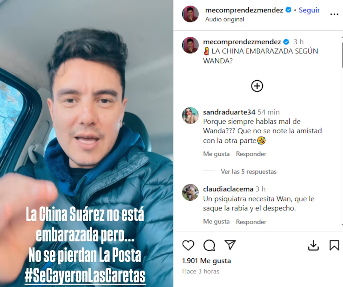
Task: Expand Ver las 5 respuestas
Action: (x=249, y=172)
